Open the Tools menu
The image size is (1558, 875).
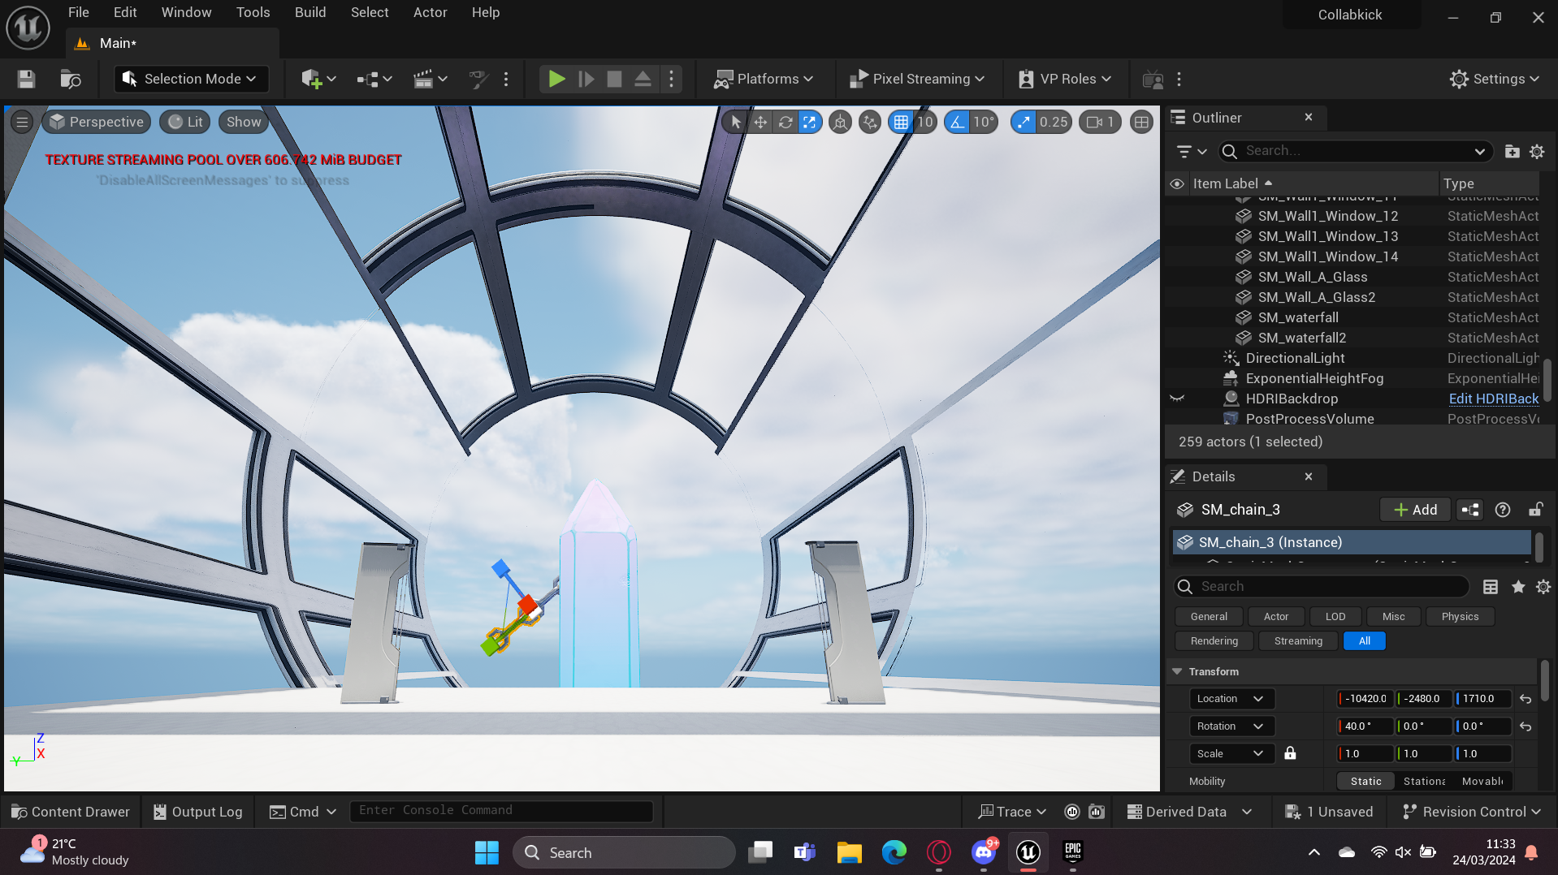coord(253,12)
